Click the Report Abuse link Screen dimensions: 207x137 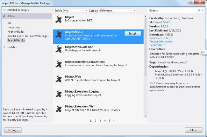[x=158, y=45]
